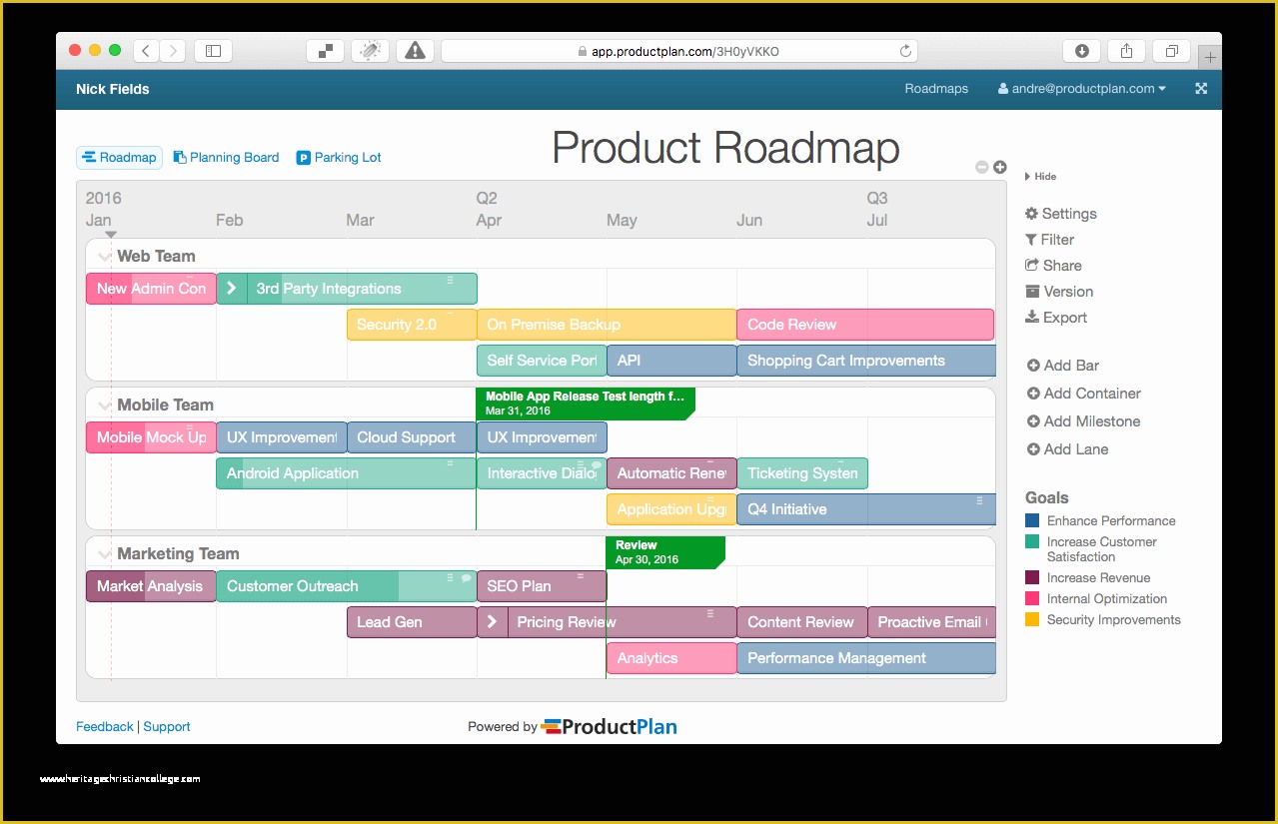Click comment bubble on Customer Outreach bar
The image size is (1278, 824).
(x=467, y=577)
